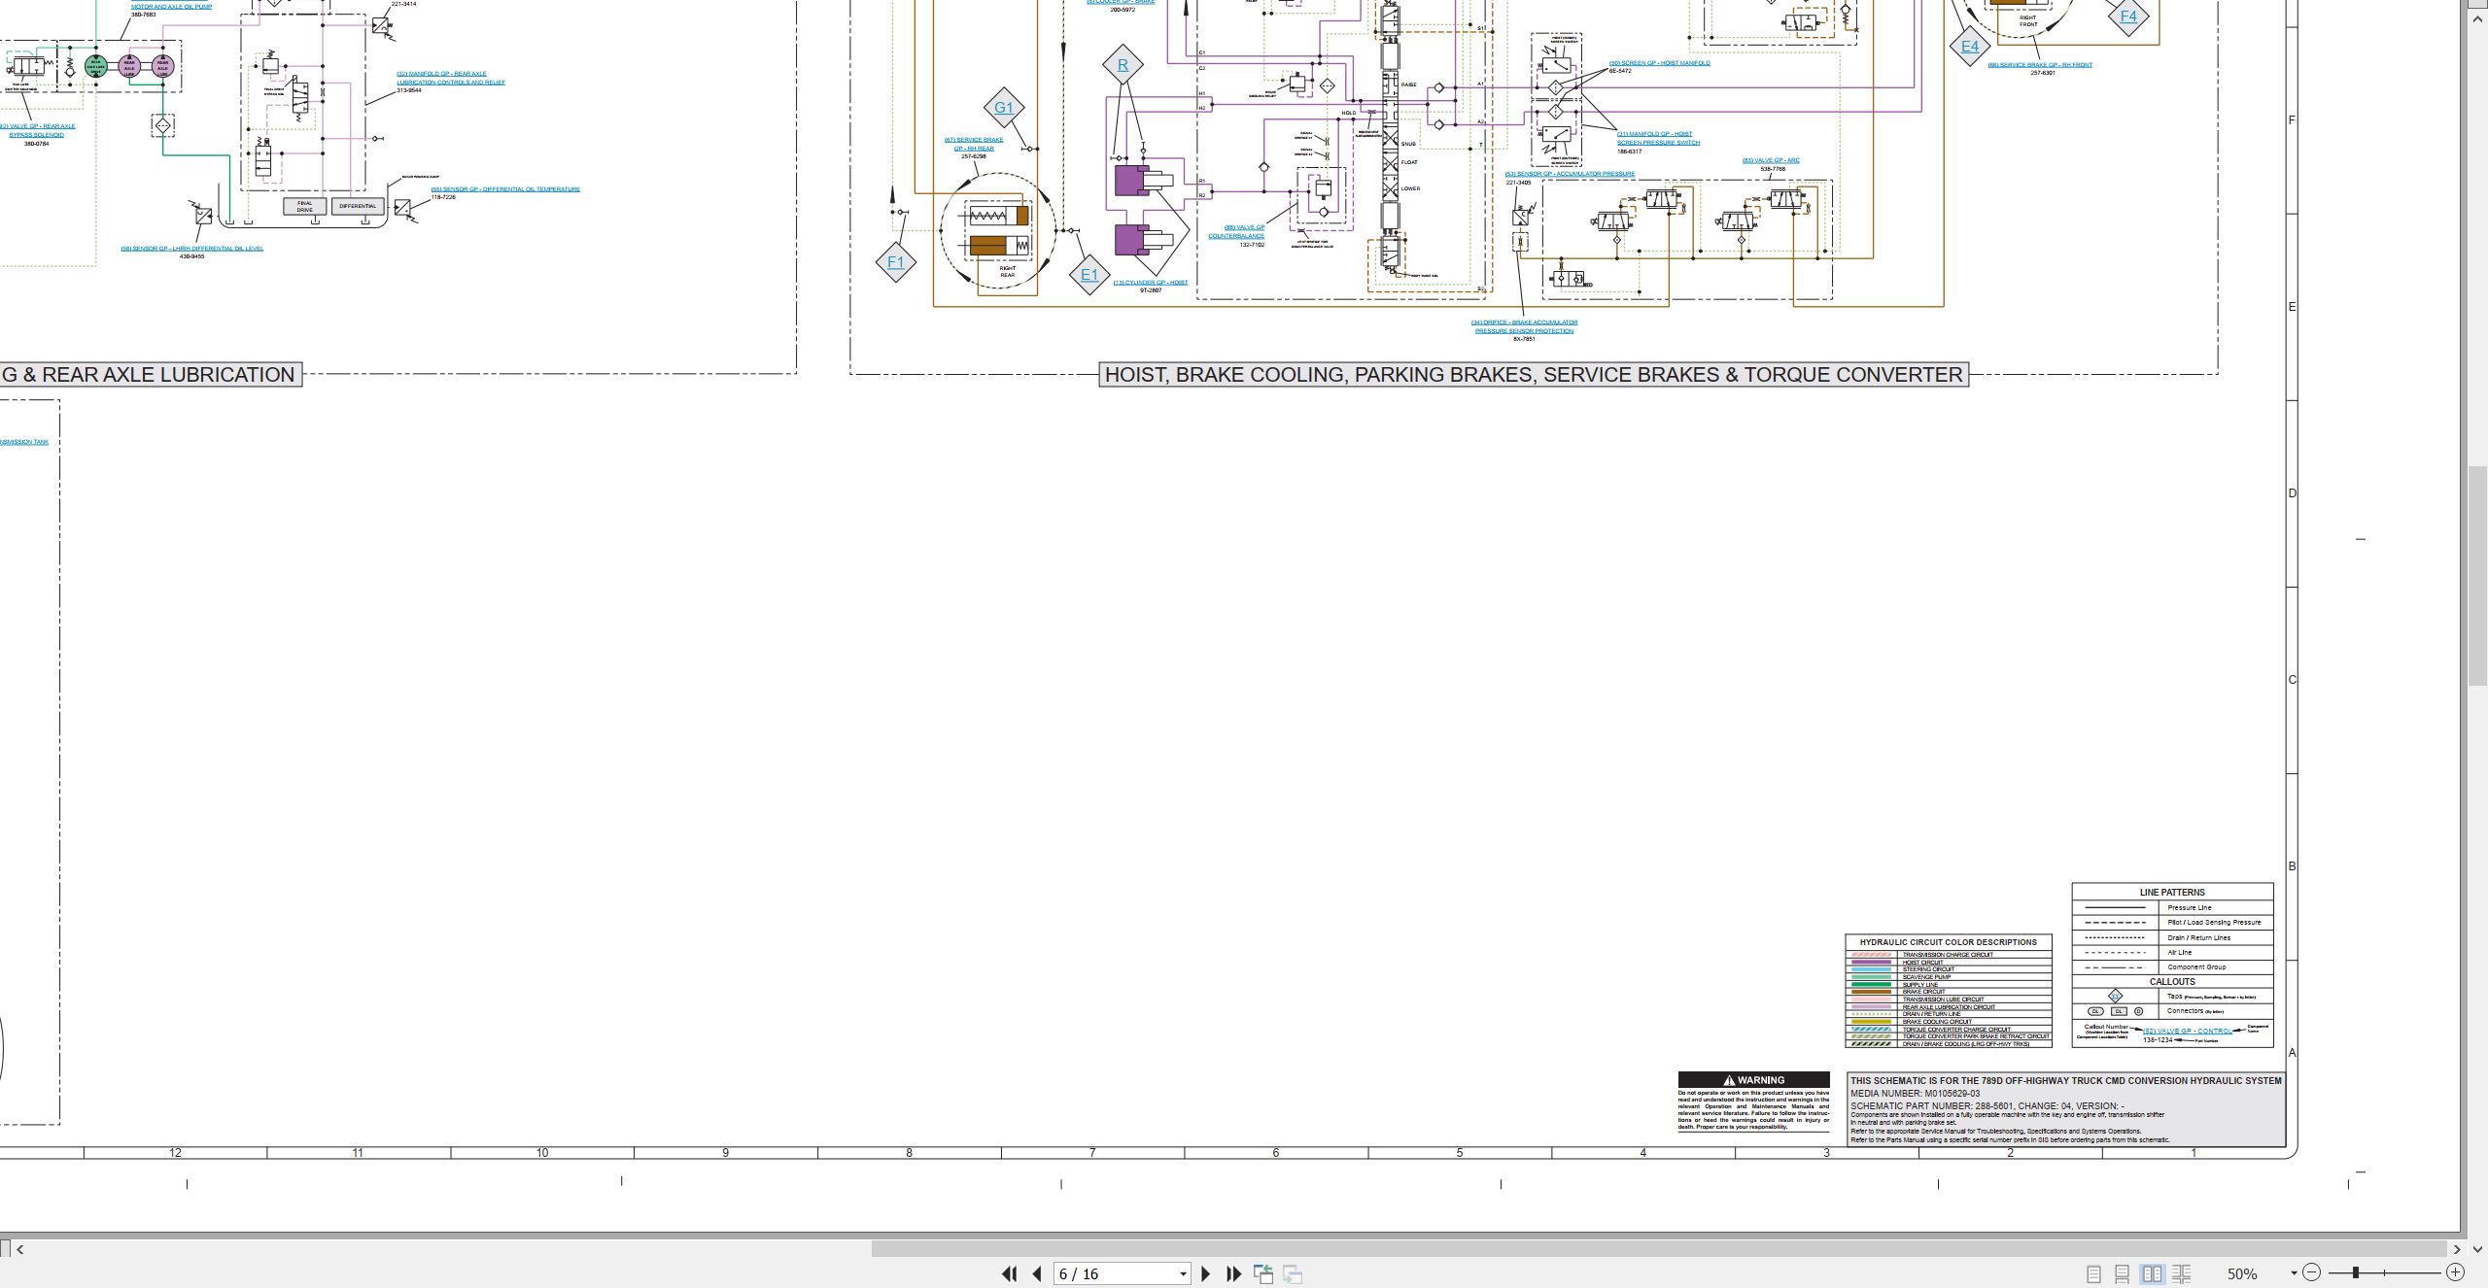The image size is (2488, 1288).
Task: Switch to continuous page layout
Action: point(2123,1273)
